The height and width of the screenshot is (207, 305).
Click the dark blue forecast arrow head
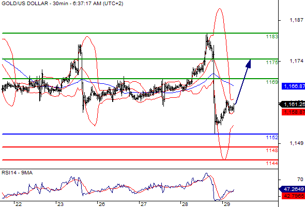click(249, 64)
